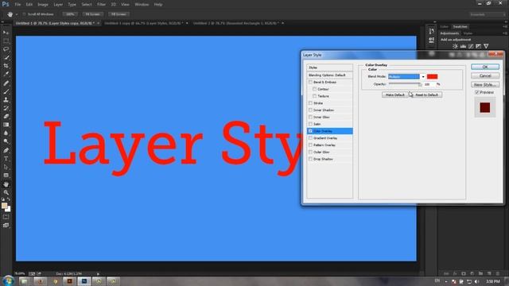Change screen mode icon in toolbox
This screenshot has width=509, height=286.
(x=6, y=226)
